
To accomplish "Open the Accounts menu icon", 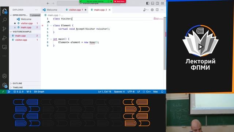I will point(4,76).
